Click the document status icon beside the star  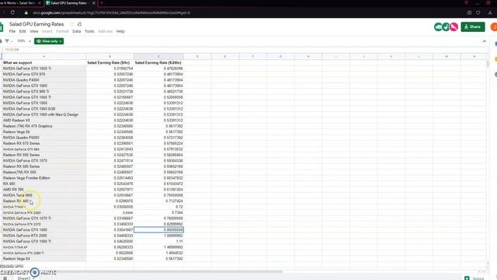79,24
